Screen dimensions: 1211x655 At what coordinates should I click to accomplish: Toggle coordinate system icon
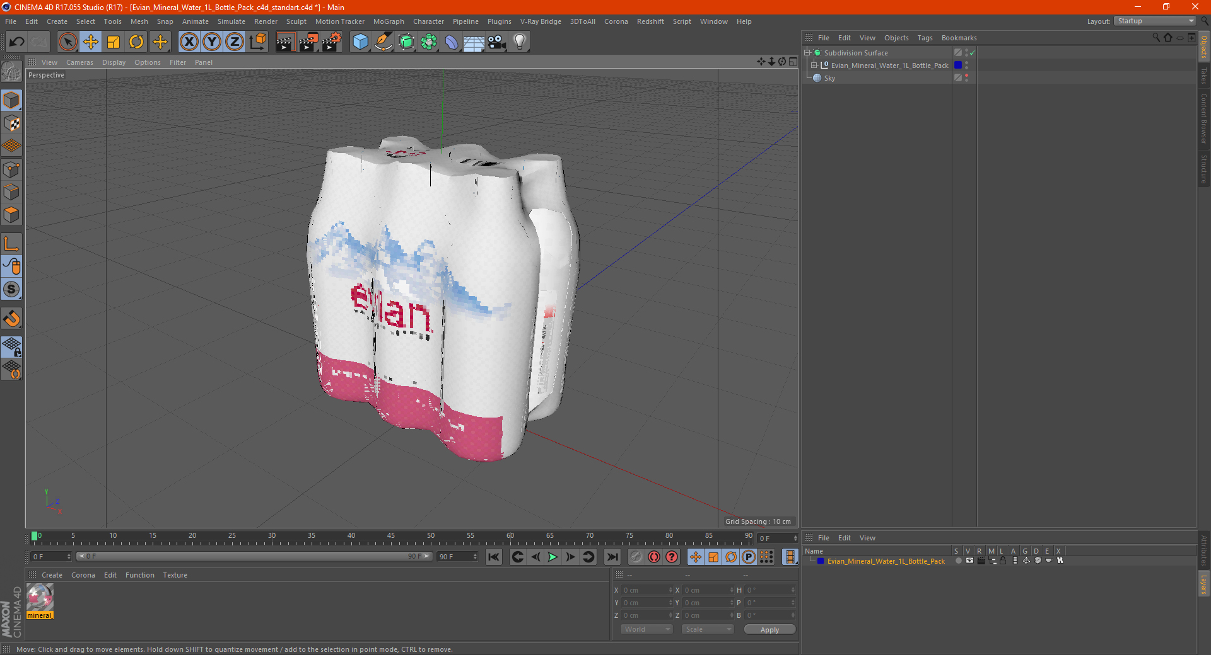[x=258, y=42]
